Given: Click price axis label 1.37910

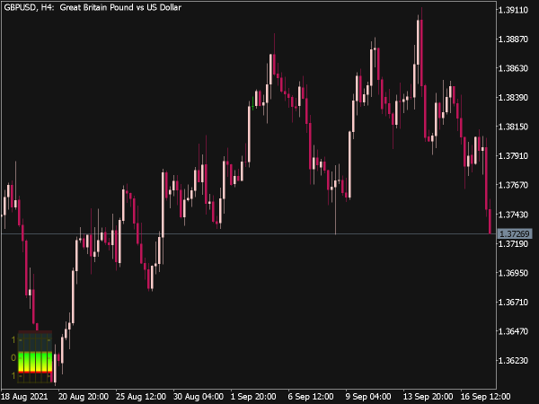Looking at the screenshot, I should click(x=513, y=156).
